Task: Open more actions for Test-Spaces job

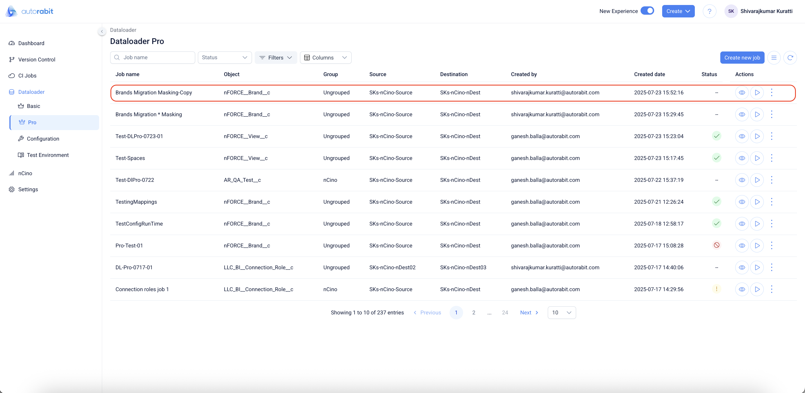Action: [x=772, y=158]
